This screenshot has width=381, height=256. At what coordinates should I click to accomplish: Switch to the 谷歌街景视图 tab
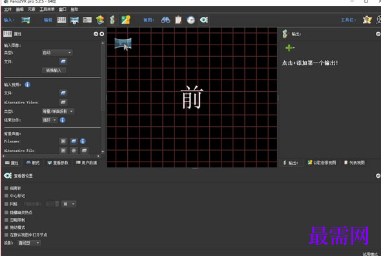322,163
